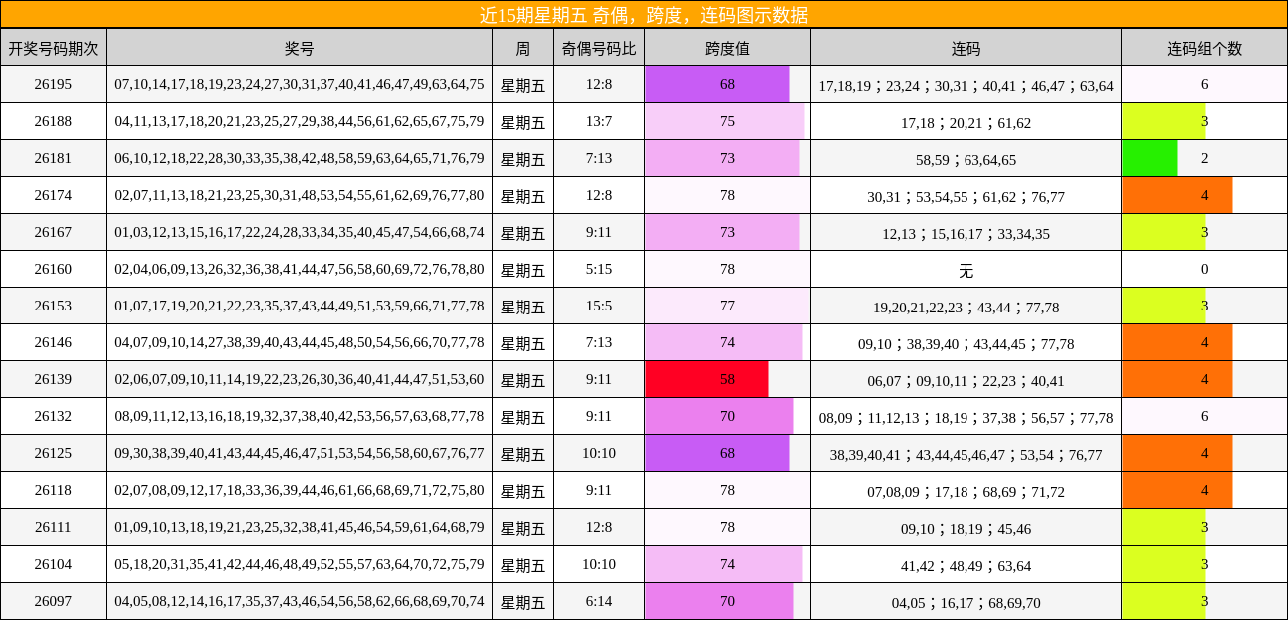The image size is (1288, 620).
Task: Click the 开奖号码期次 column header
Action: click(x=53, y=47)
